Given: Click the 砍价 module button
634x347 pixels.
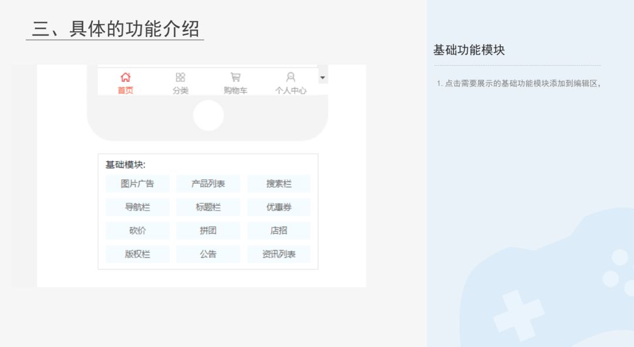Looking at the screenshot, I should click(x=137, y=231).
